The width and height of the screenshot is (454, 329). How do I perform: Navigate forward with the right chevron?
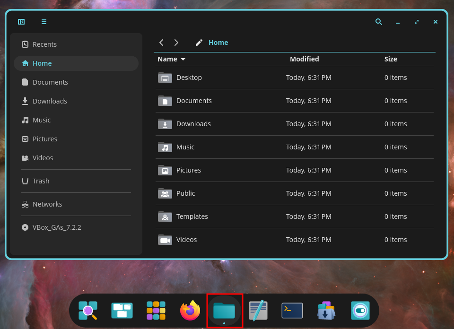point(176,42)
